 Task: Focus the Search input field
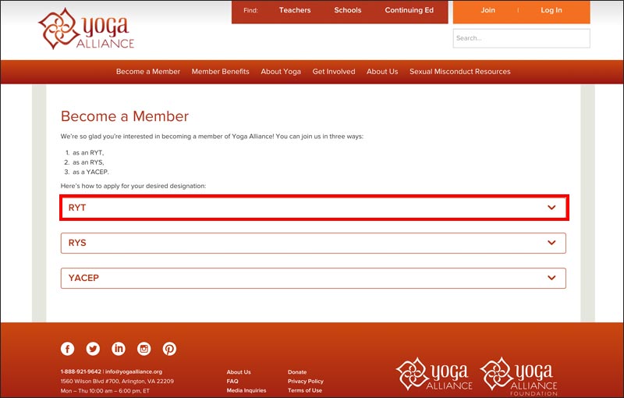tap(521, 38)
